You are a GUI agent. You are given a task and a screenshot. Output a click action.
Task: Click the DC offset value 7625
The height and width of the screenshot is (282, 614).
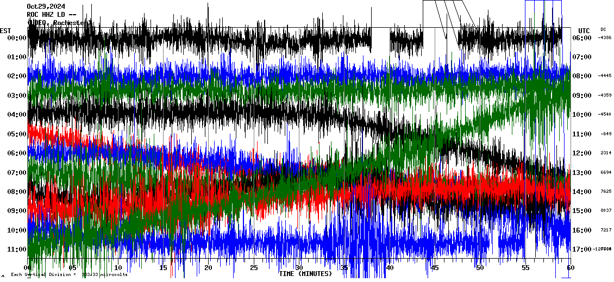(x=606, y=192)
